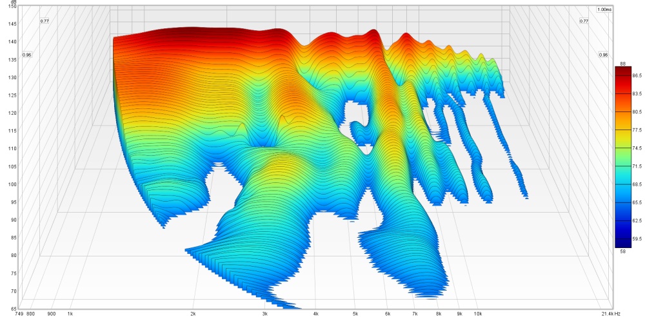Select the 140 dB axis value

(x=12, y=41)
